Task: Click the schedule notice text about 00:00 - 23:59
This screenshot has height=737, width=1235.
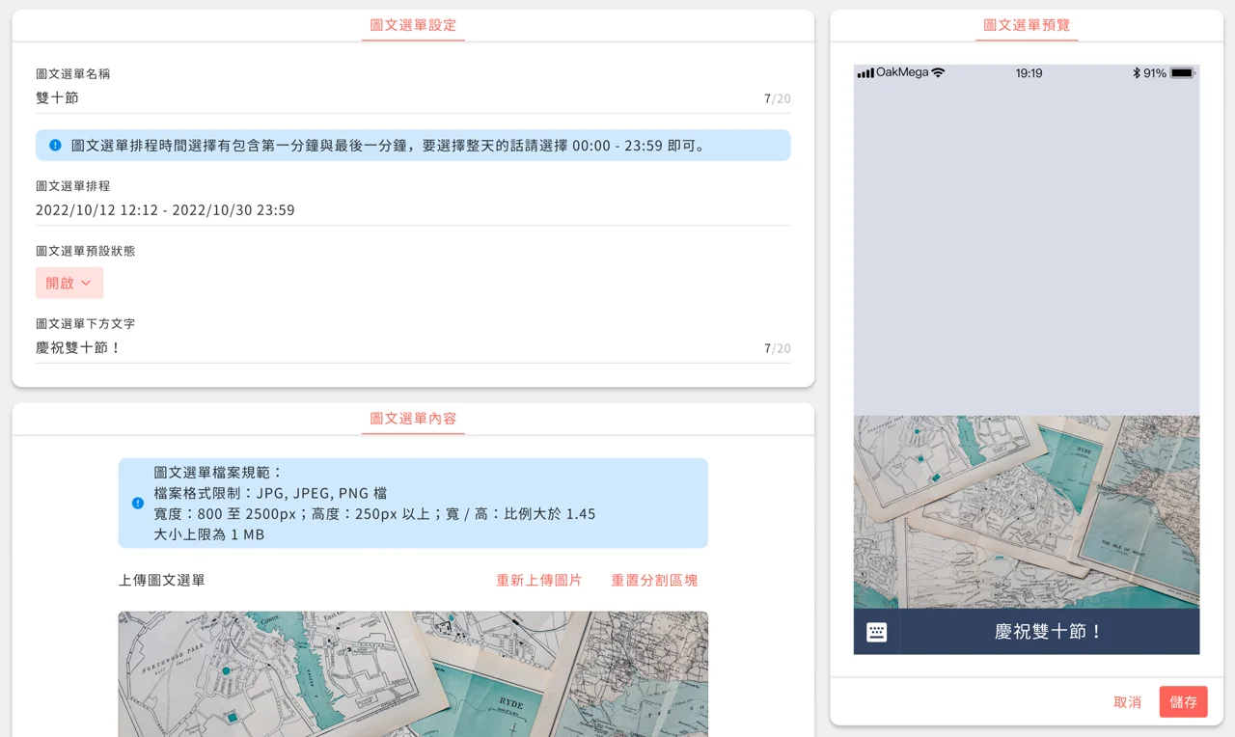Action: pyautogui.click(x=389, y=146)
